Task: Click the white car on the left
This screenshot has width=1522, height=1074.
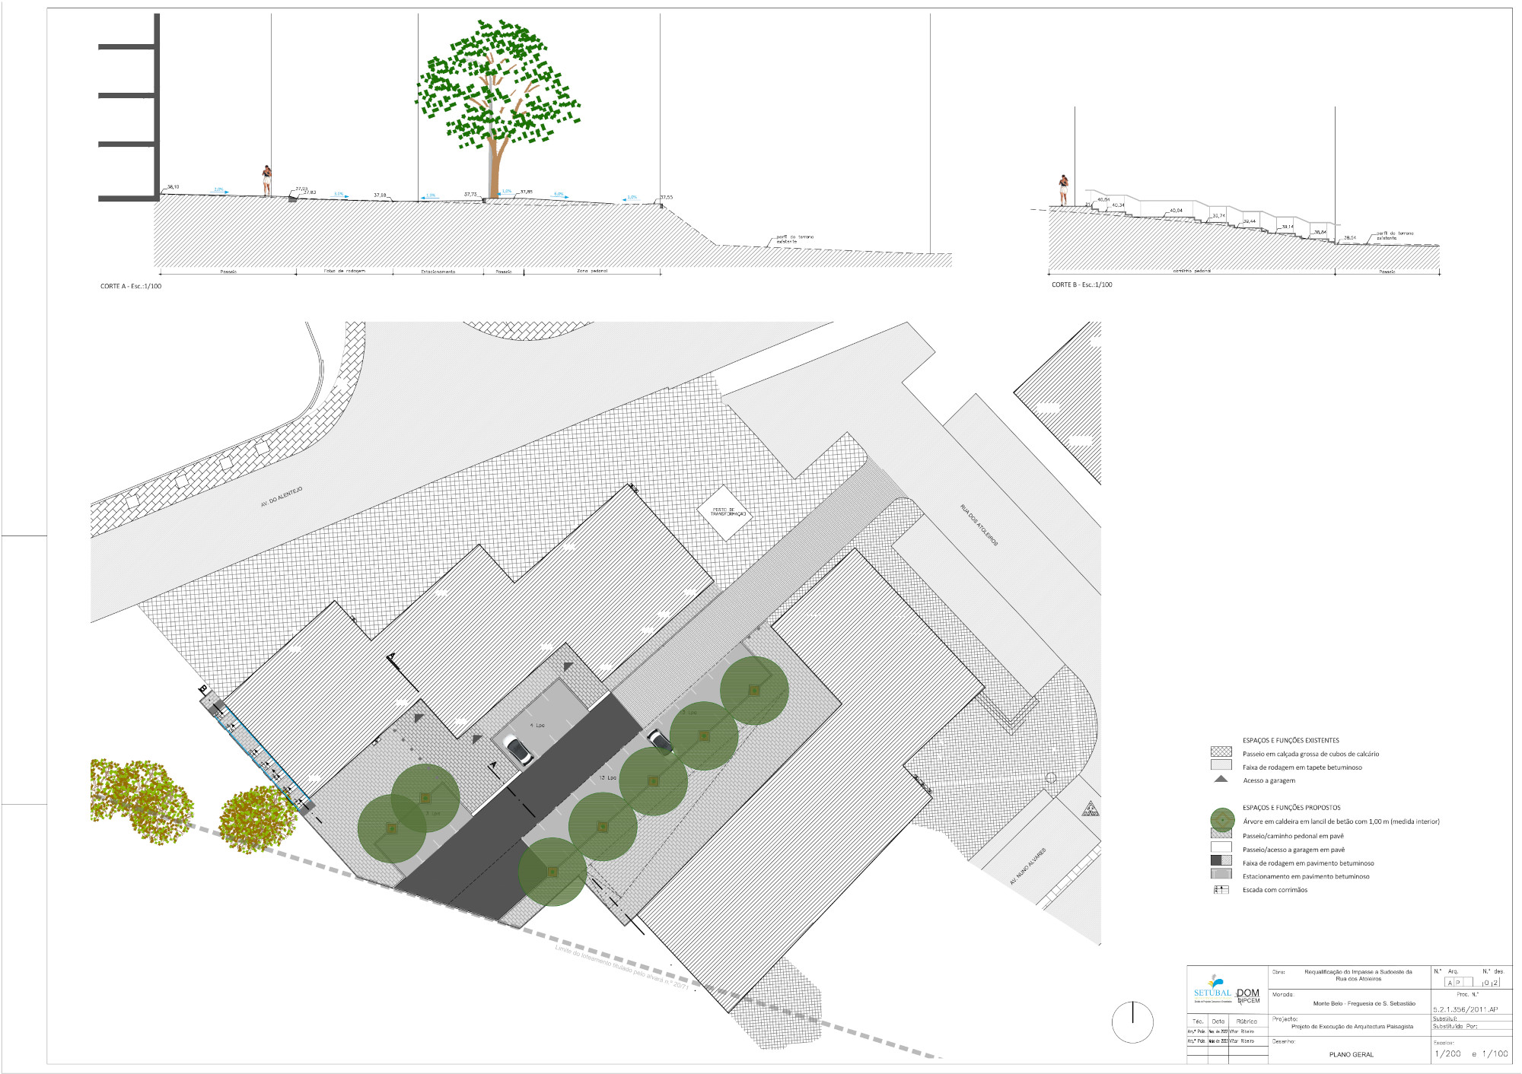Action: 518,750
